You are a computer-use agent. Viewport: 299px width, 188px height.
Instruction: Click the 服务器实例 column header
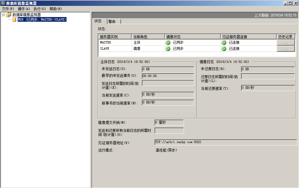click(x=115, y=36)
